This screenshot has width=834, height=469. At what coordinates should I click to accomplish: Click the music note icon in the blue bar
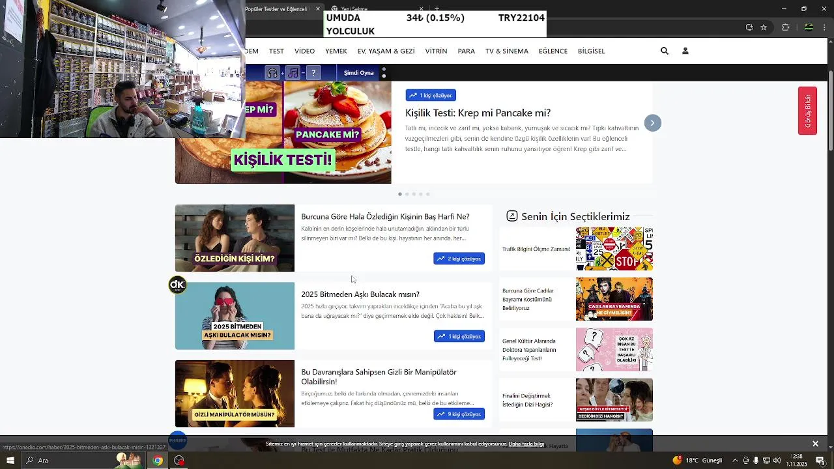tap(293, 73)
